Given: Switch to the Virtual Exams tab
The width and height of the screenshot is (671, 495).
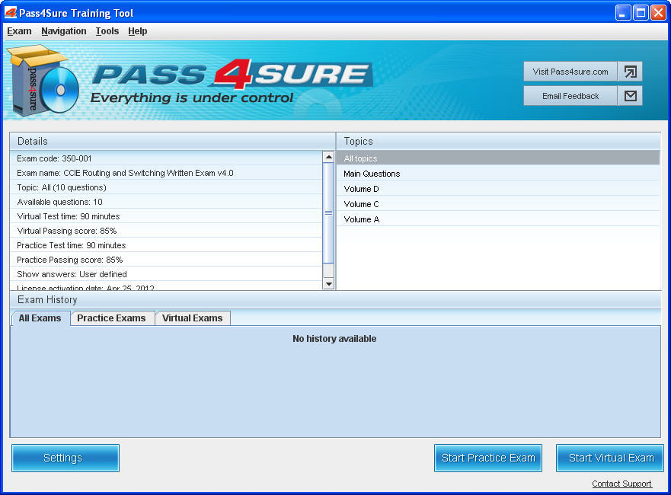Looking at the screenshot, I should [x=193, y=318].
